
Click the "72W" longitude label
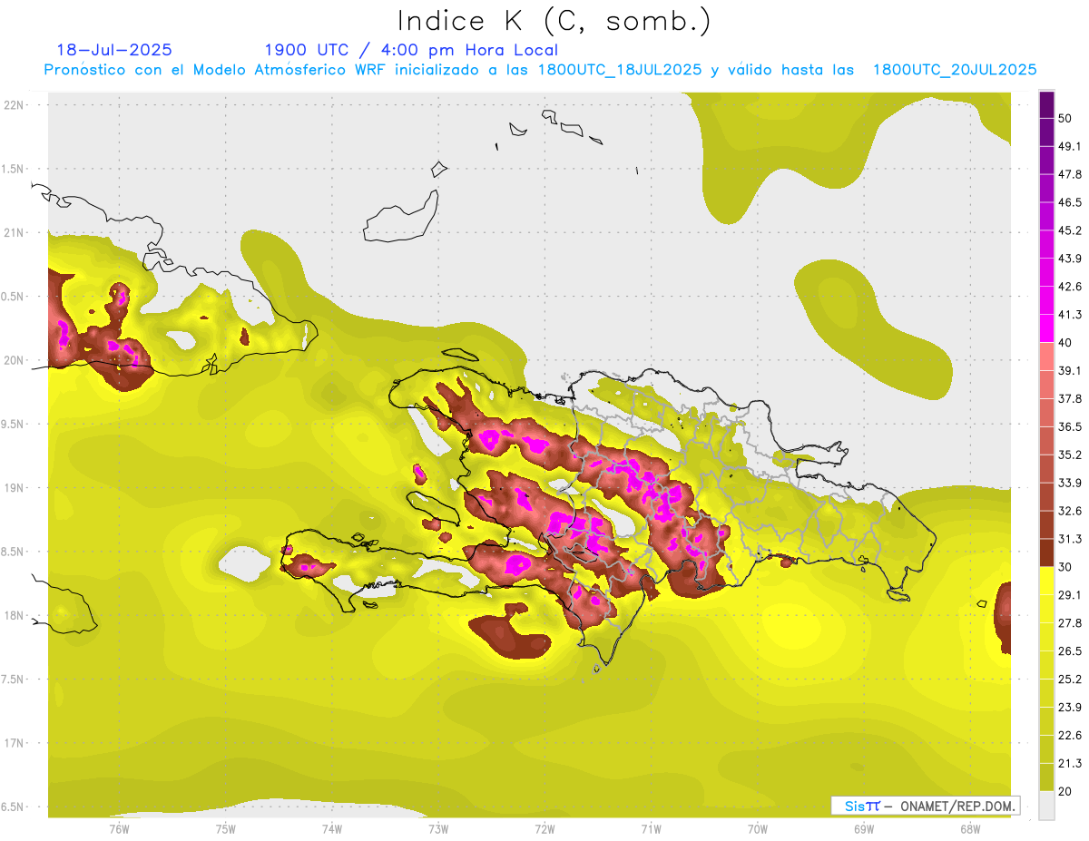coord(544,828)
